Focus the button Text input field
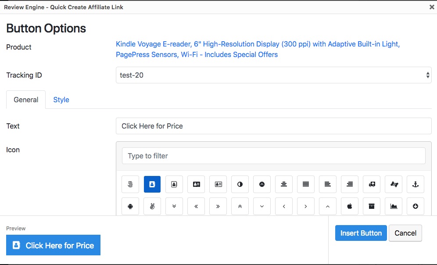The height and width of the screenshot is (265, 437). [x=274, y=126]
